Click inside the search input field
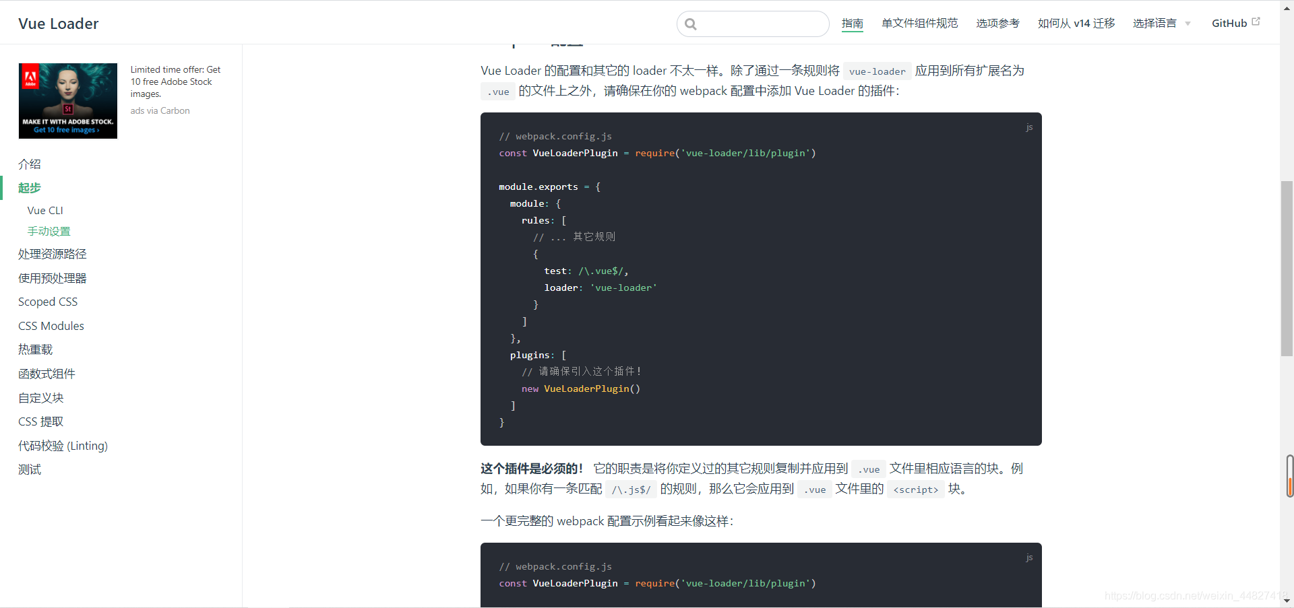Screen dimensions: 1294x608 point(755,24)
